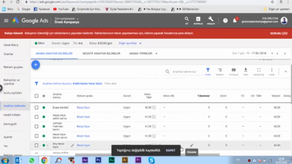Viewport: 292px width, 164px height.
Task: Open status dropdown of 'boş beyaz eşya'
Action: 47,145
